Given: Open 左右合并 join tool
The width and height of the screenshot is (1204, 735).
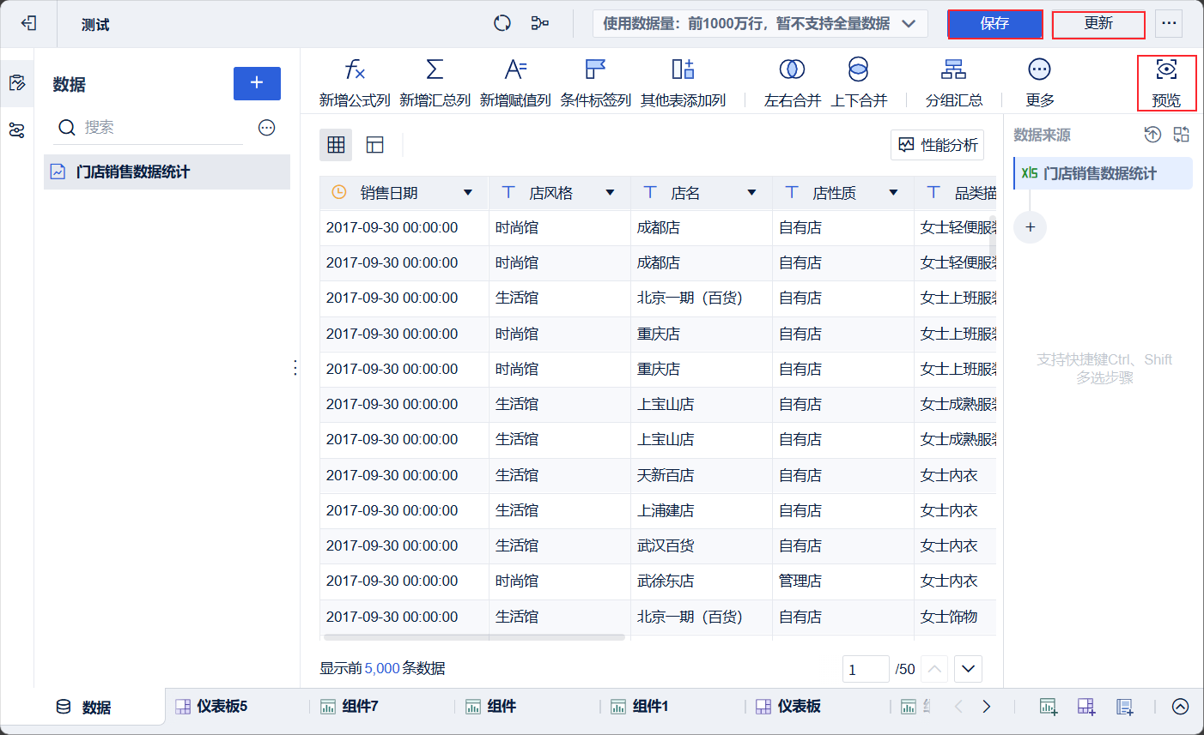Looking at the screenshot, I should [x=792, y=69].
